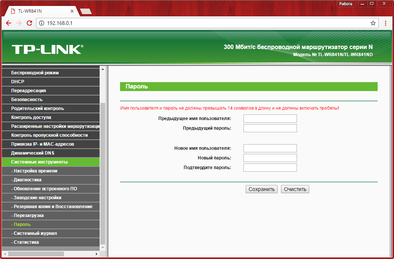Bookmark this page with the star icon
This screenshot has width=394, height=259.
point(373,23)
